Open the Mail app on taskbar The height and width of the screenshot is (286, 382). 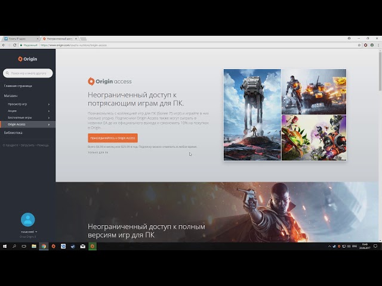coord(82,246)
